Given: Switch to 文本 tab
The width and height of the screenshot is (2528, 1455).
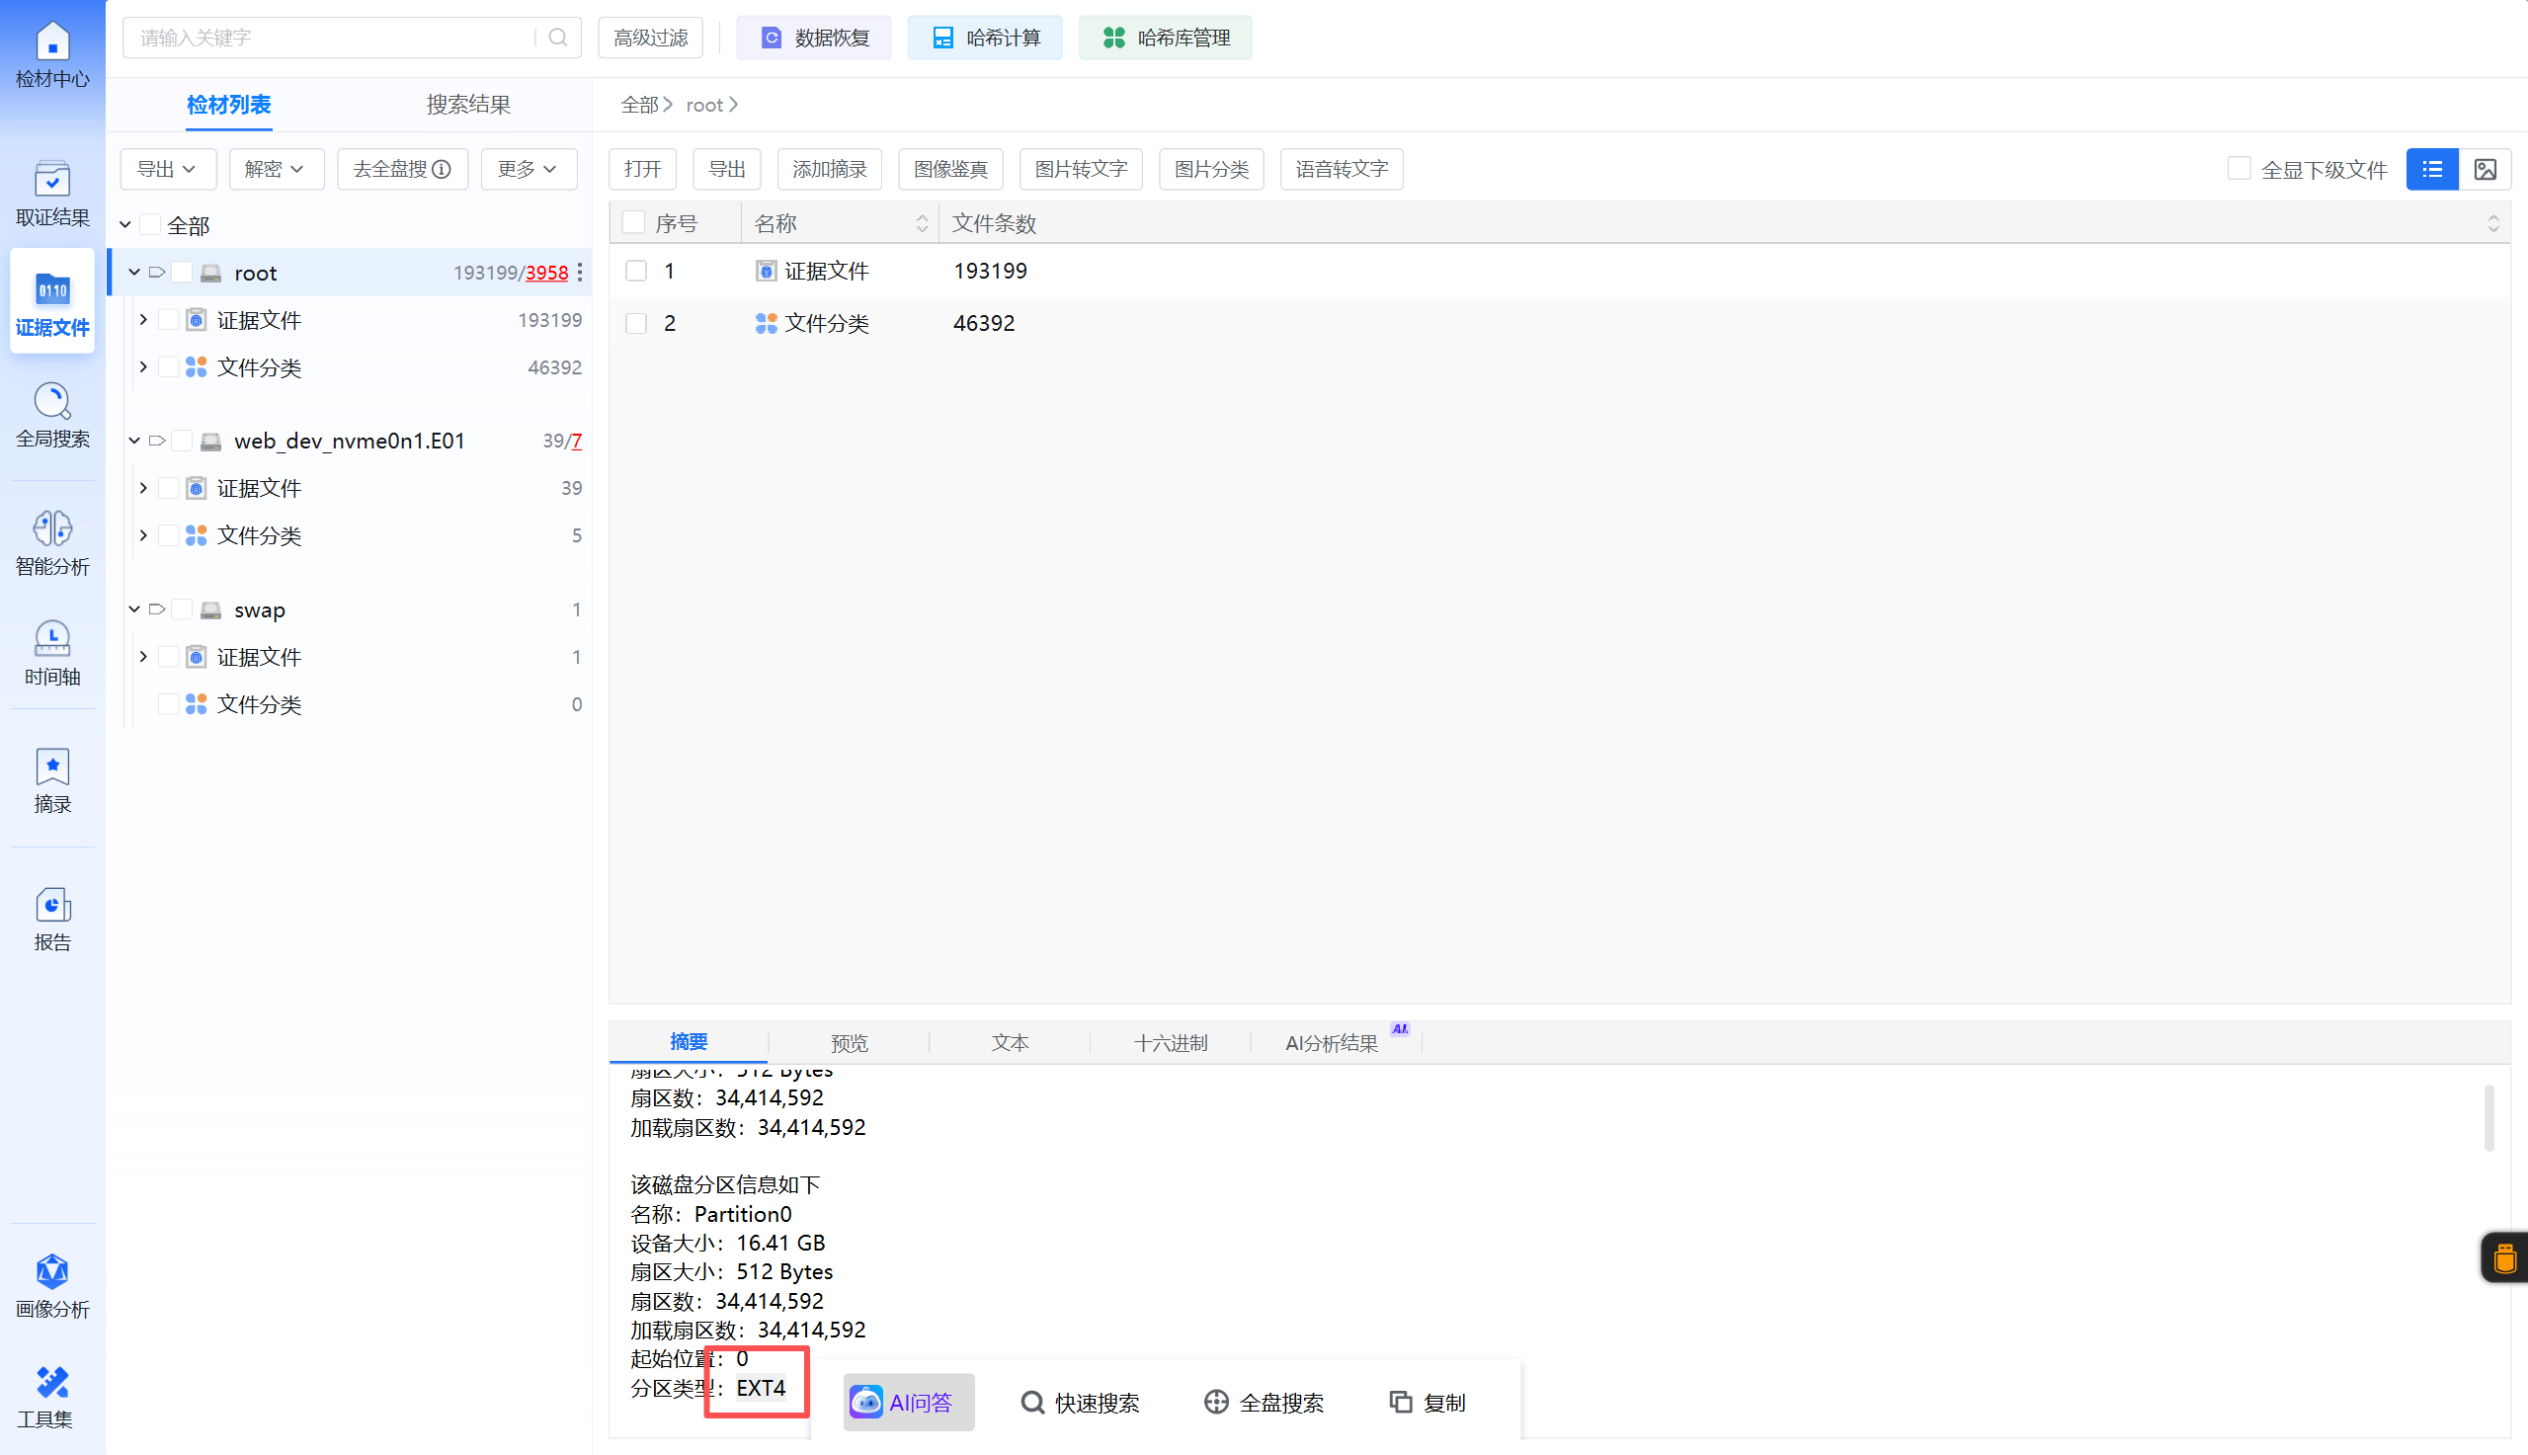Looking at the screenshot, I should [1011, 1042].
